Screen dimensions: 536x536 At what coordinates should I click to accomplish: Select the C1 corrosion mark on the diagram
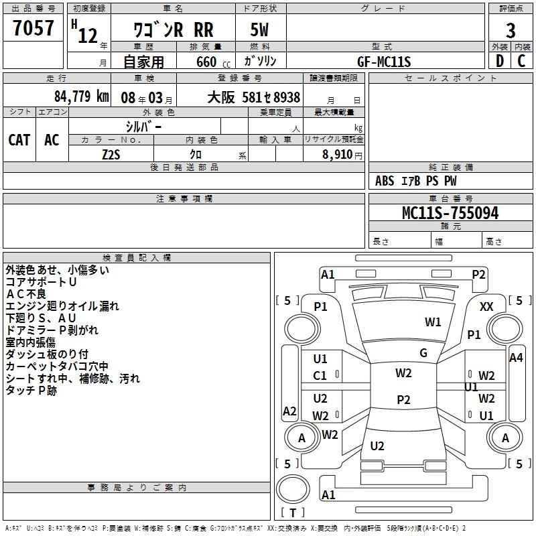point(320,376)
